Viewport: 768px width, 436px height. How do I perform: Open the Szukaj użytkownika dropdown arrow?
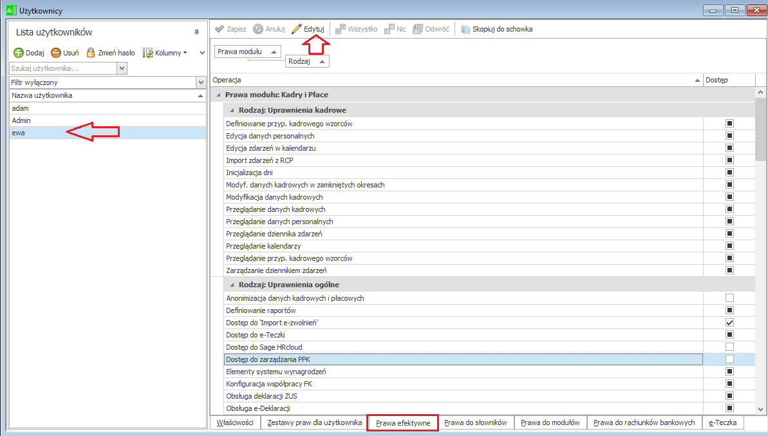tap(122, 68)
